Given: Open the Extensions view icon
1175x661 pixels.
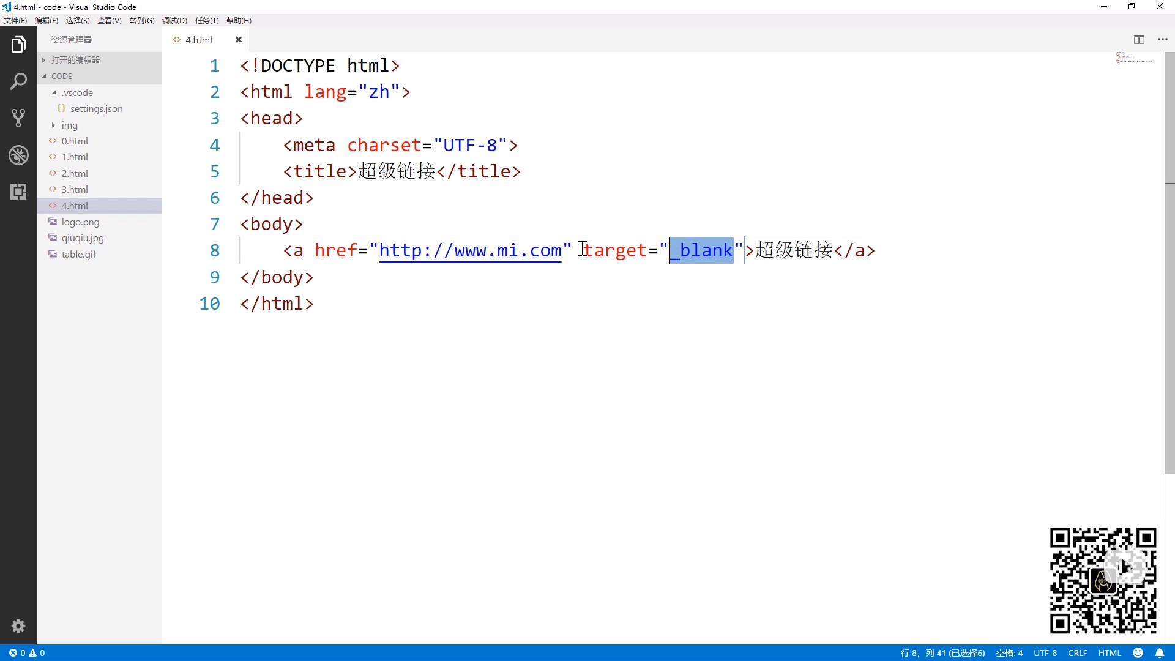Looking at the screenshot, I should [18, 192].
